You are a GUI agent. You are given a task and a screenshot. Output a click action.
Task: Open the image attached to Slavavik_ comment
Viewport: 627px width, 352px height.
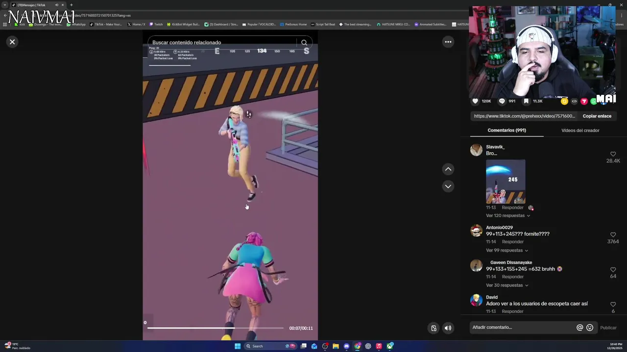506,181
